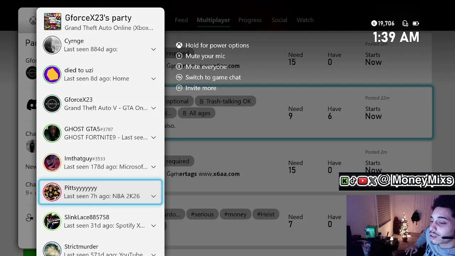Screen dimensions: 455x256
Task: Select the Social tab
Action: pyautogui.click(x=279, y=20)
